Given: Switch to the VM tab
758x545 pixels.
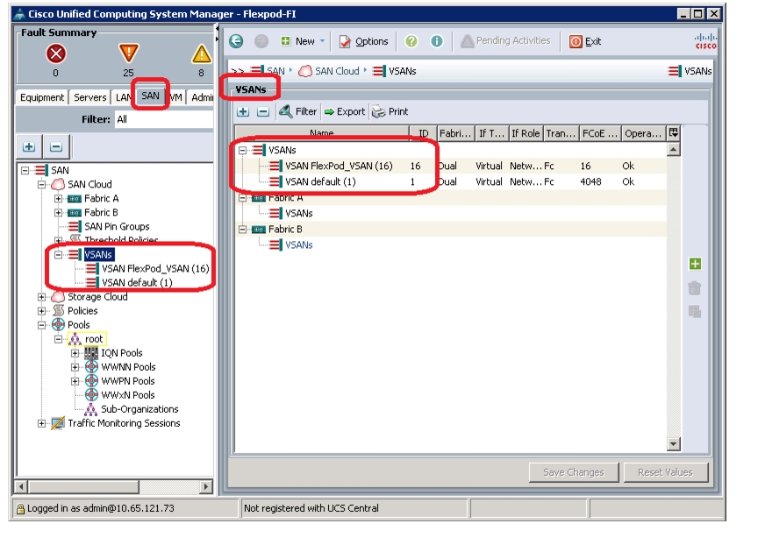Looking at the screenshot, I should 175,97.
